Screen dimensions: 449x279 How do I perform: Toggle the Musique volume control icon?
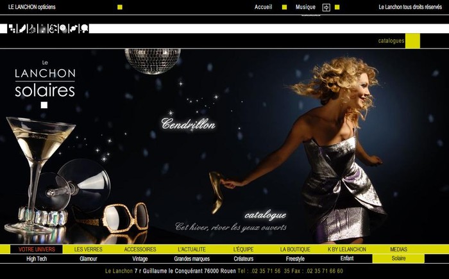[326, 8]
